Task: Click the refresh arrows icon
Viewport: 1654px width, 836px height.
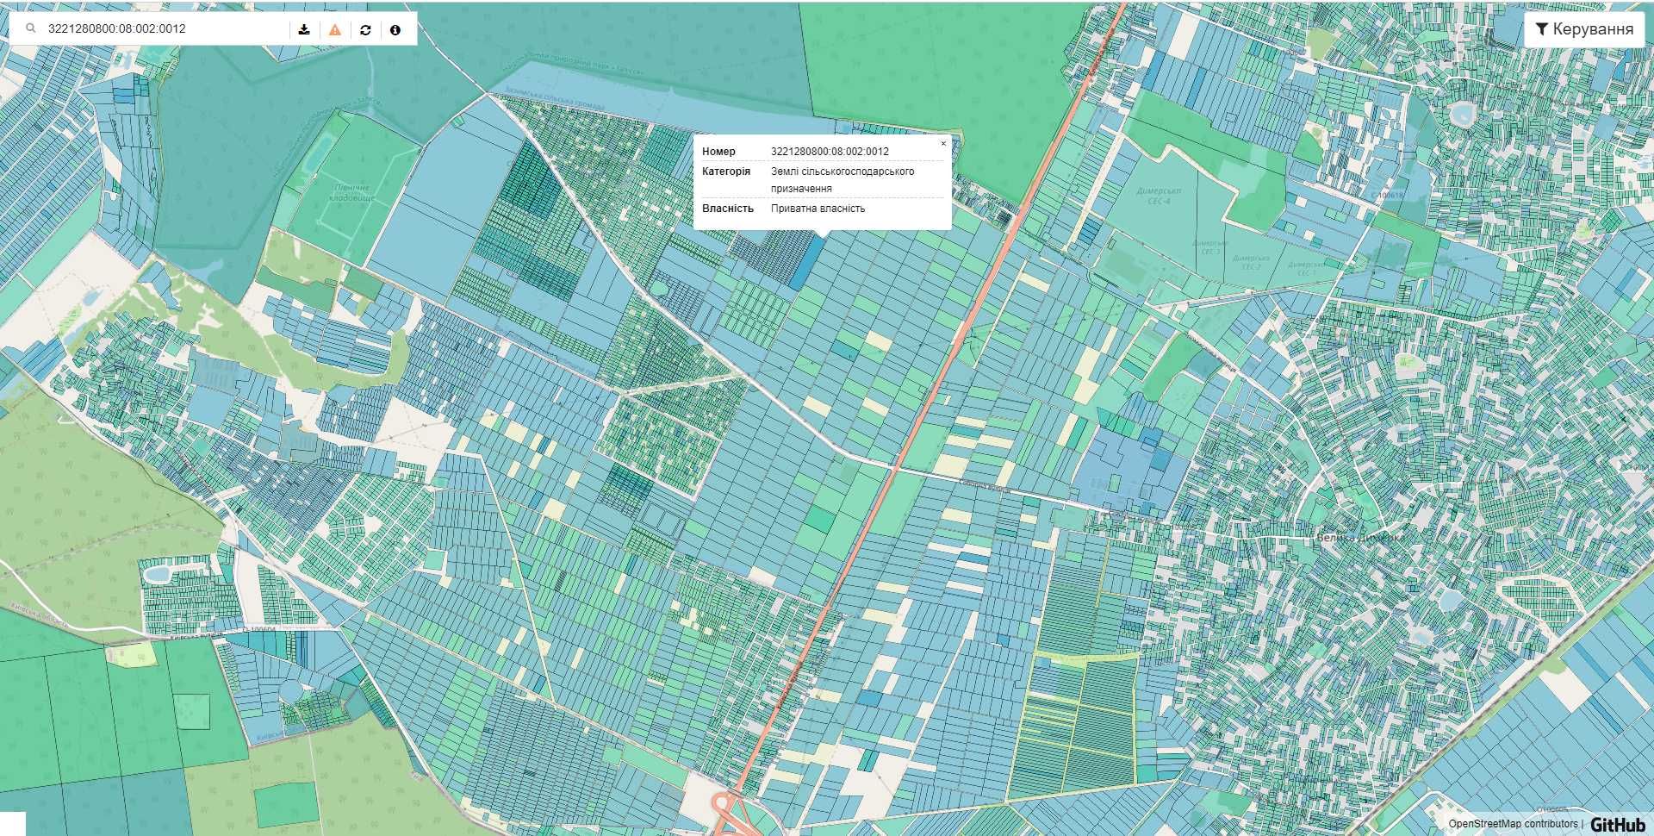Action: coord(365,29)
